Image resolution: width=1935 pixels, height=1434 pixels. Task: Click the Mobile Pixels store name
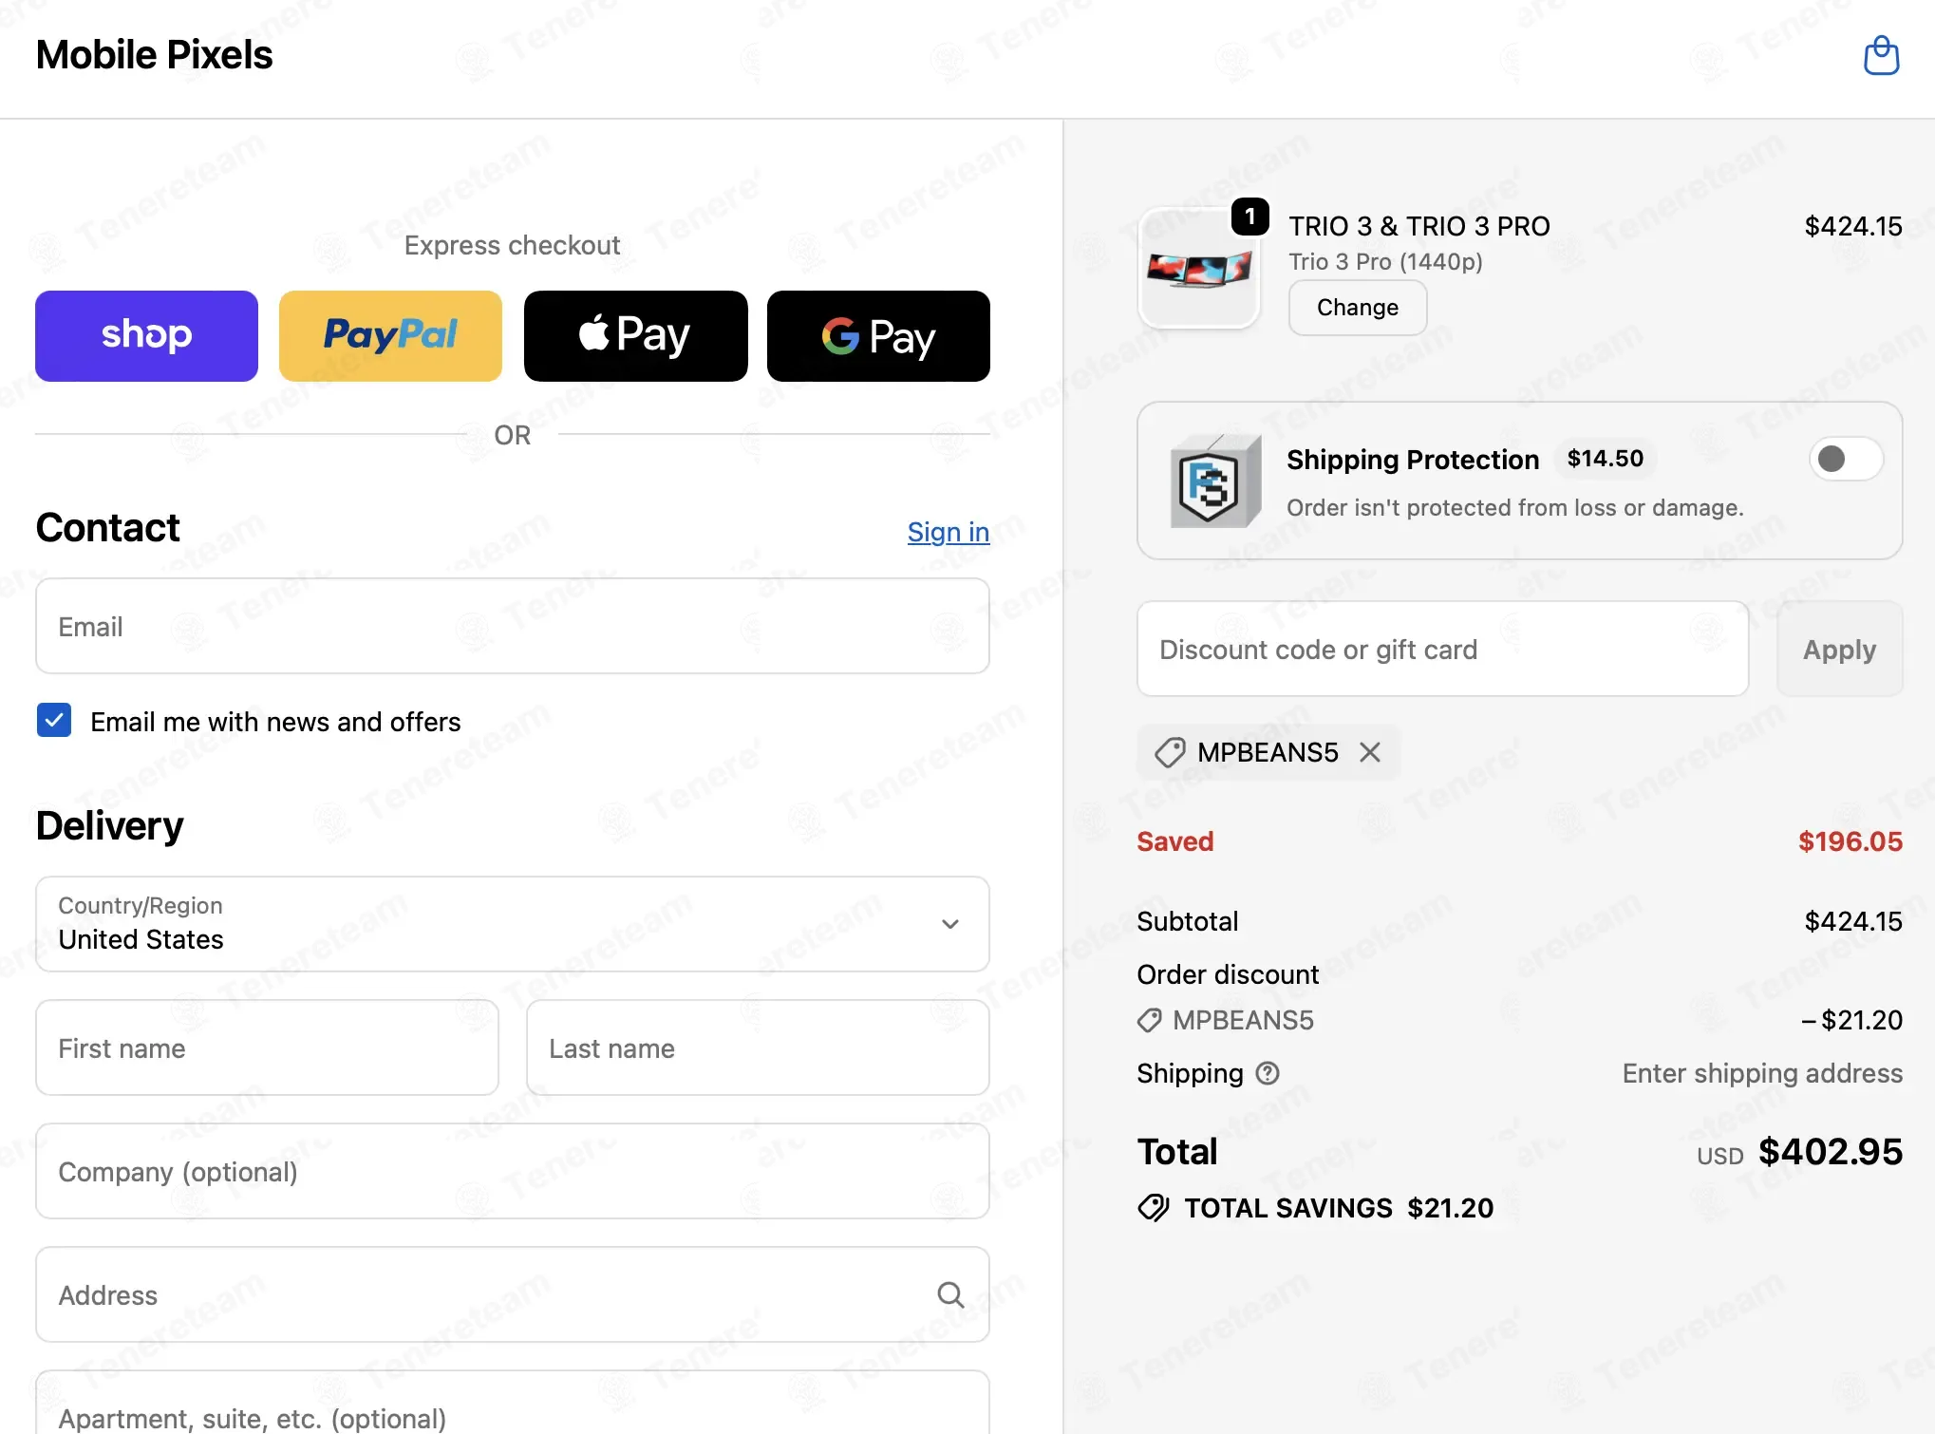point(154,55)
